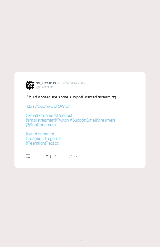Open the ttv_Overrun display name
160x247 pixels.
[x=46, y=83]
